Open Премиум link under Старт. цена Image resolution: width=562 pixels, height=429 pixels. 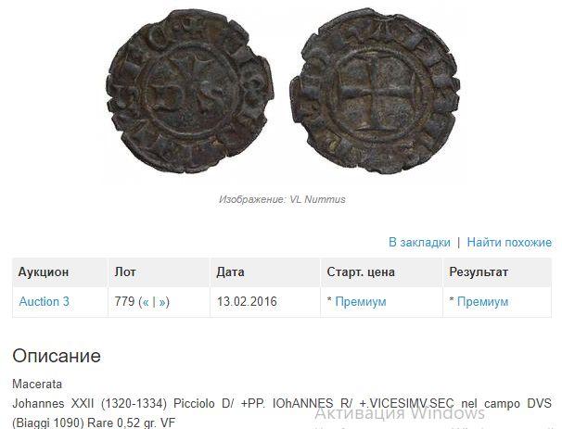tap(361, 301)
